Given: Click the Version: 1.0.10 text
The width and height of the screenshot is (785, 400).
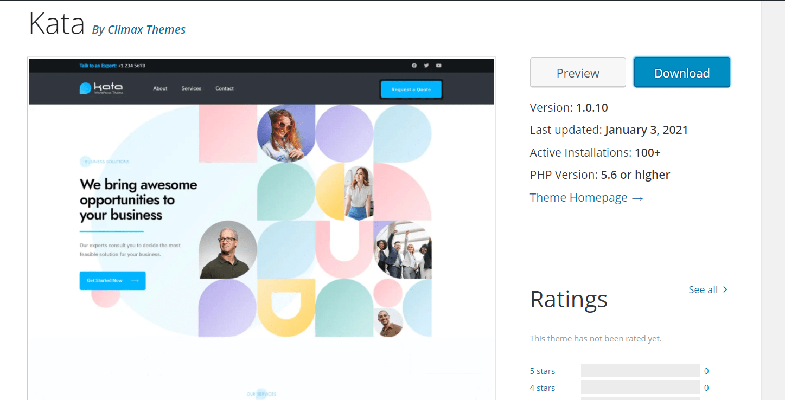Looking at the screenshot, I should pos(569,107).
